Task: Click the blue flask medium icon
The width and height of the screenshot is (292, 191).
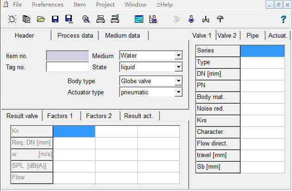Action: [190, 19]
